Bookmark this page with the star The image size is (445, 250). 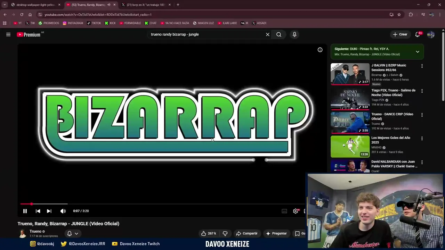(399, 15)
